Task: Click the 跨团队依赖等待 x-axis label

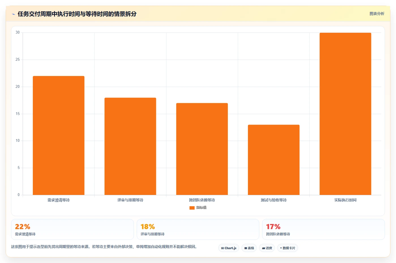Action: [x=202, y=200]
